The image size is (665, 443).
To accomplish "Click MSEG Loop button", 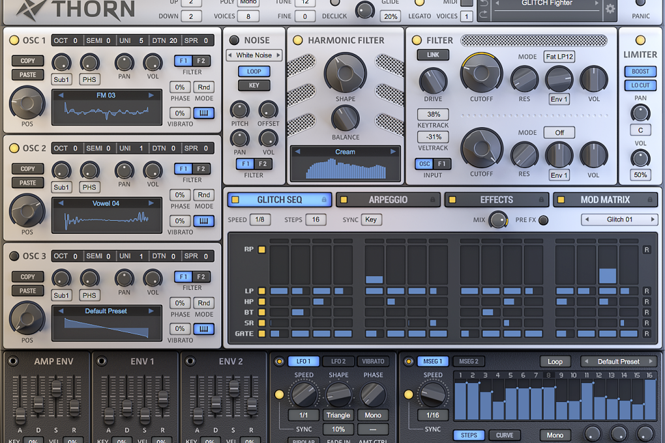I will click(555, 362).
